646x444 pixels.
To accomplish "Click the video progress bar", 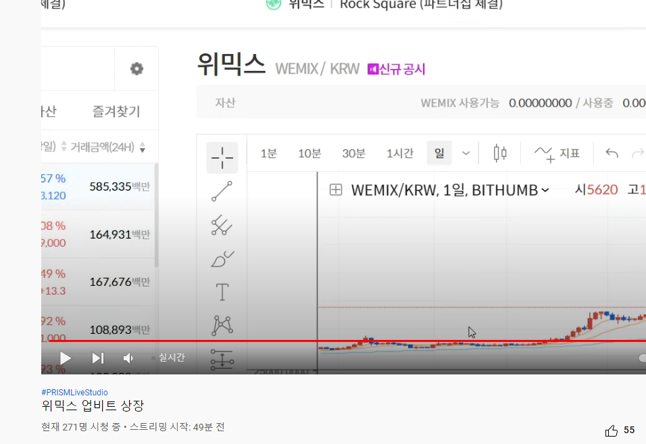I will coord(347,341).
